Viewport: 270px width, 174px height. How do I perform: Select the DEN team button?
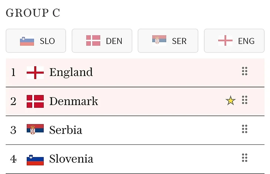(x=102, y=41)
